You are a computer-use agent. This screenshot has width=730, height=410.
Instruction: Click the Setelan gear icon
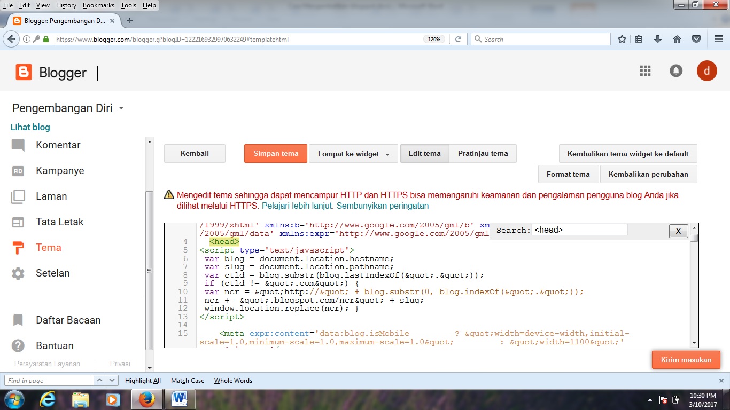tap(18, 273)
